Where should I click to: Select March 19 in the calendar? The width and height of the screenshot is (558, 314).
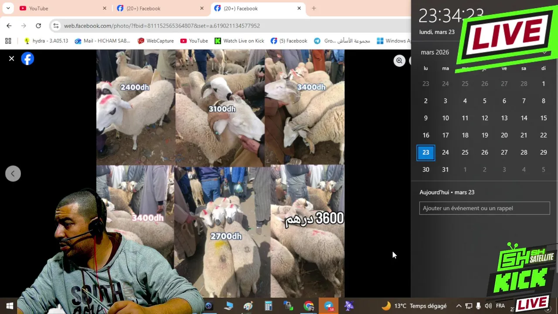point(485,135)
